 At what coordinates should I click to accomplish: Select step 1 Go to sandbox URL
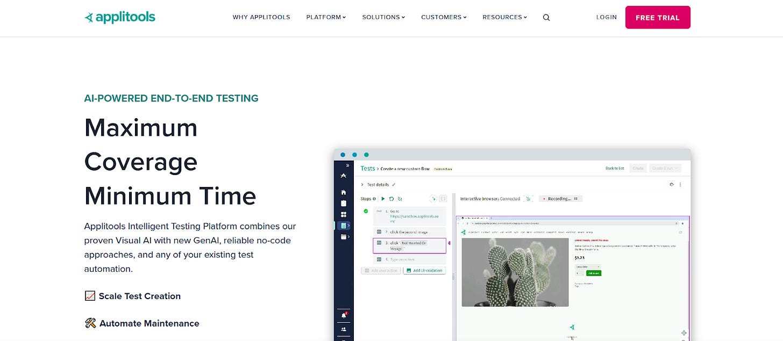point(410,215)
